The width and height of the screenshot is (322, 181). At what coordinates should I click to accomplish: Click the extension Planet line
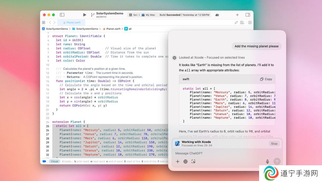69,122
